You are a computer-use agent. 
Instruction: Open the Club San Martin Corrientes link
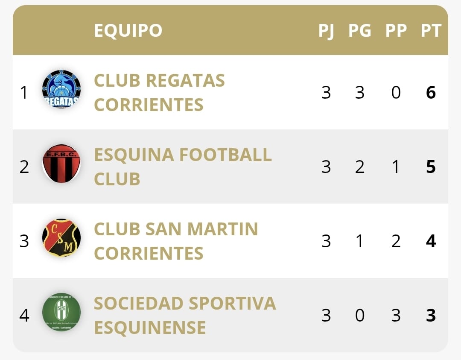pyautogui.click(x=176, y=241)
